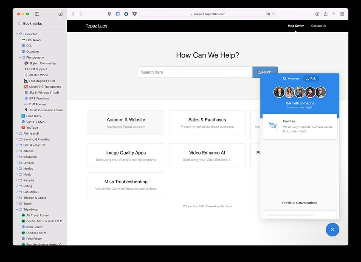The image size is (361, 262).
Task: Open the BBC News bookmark
Action: click(x=33, y=40)
